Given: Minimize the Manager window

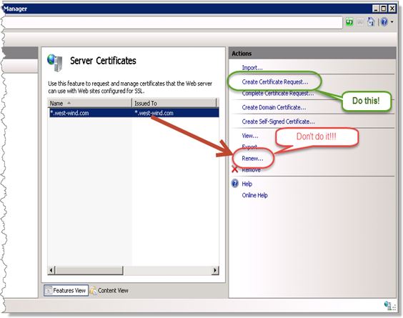Looking at the screenshot, I should (376, 9).
